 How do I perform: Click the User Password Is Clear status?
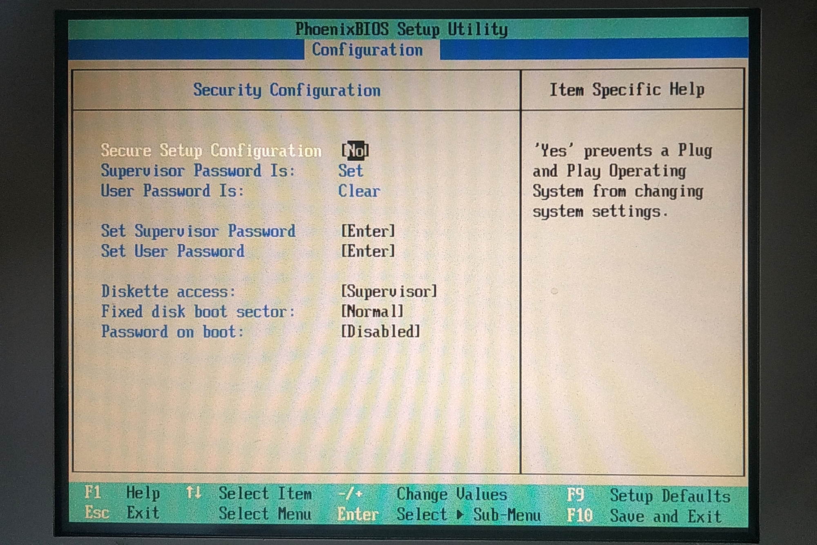click(359, 191)
